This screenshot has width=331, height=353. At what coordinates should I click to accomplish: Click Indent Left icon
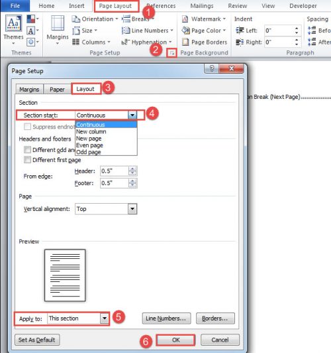tap(240, 30)
